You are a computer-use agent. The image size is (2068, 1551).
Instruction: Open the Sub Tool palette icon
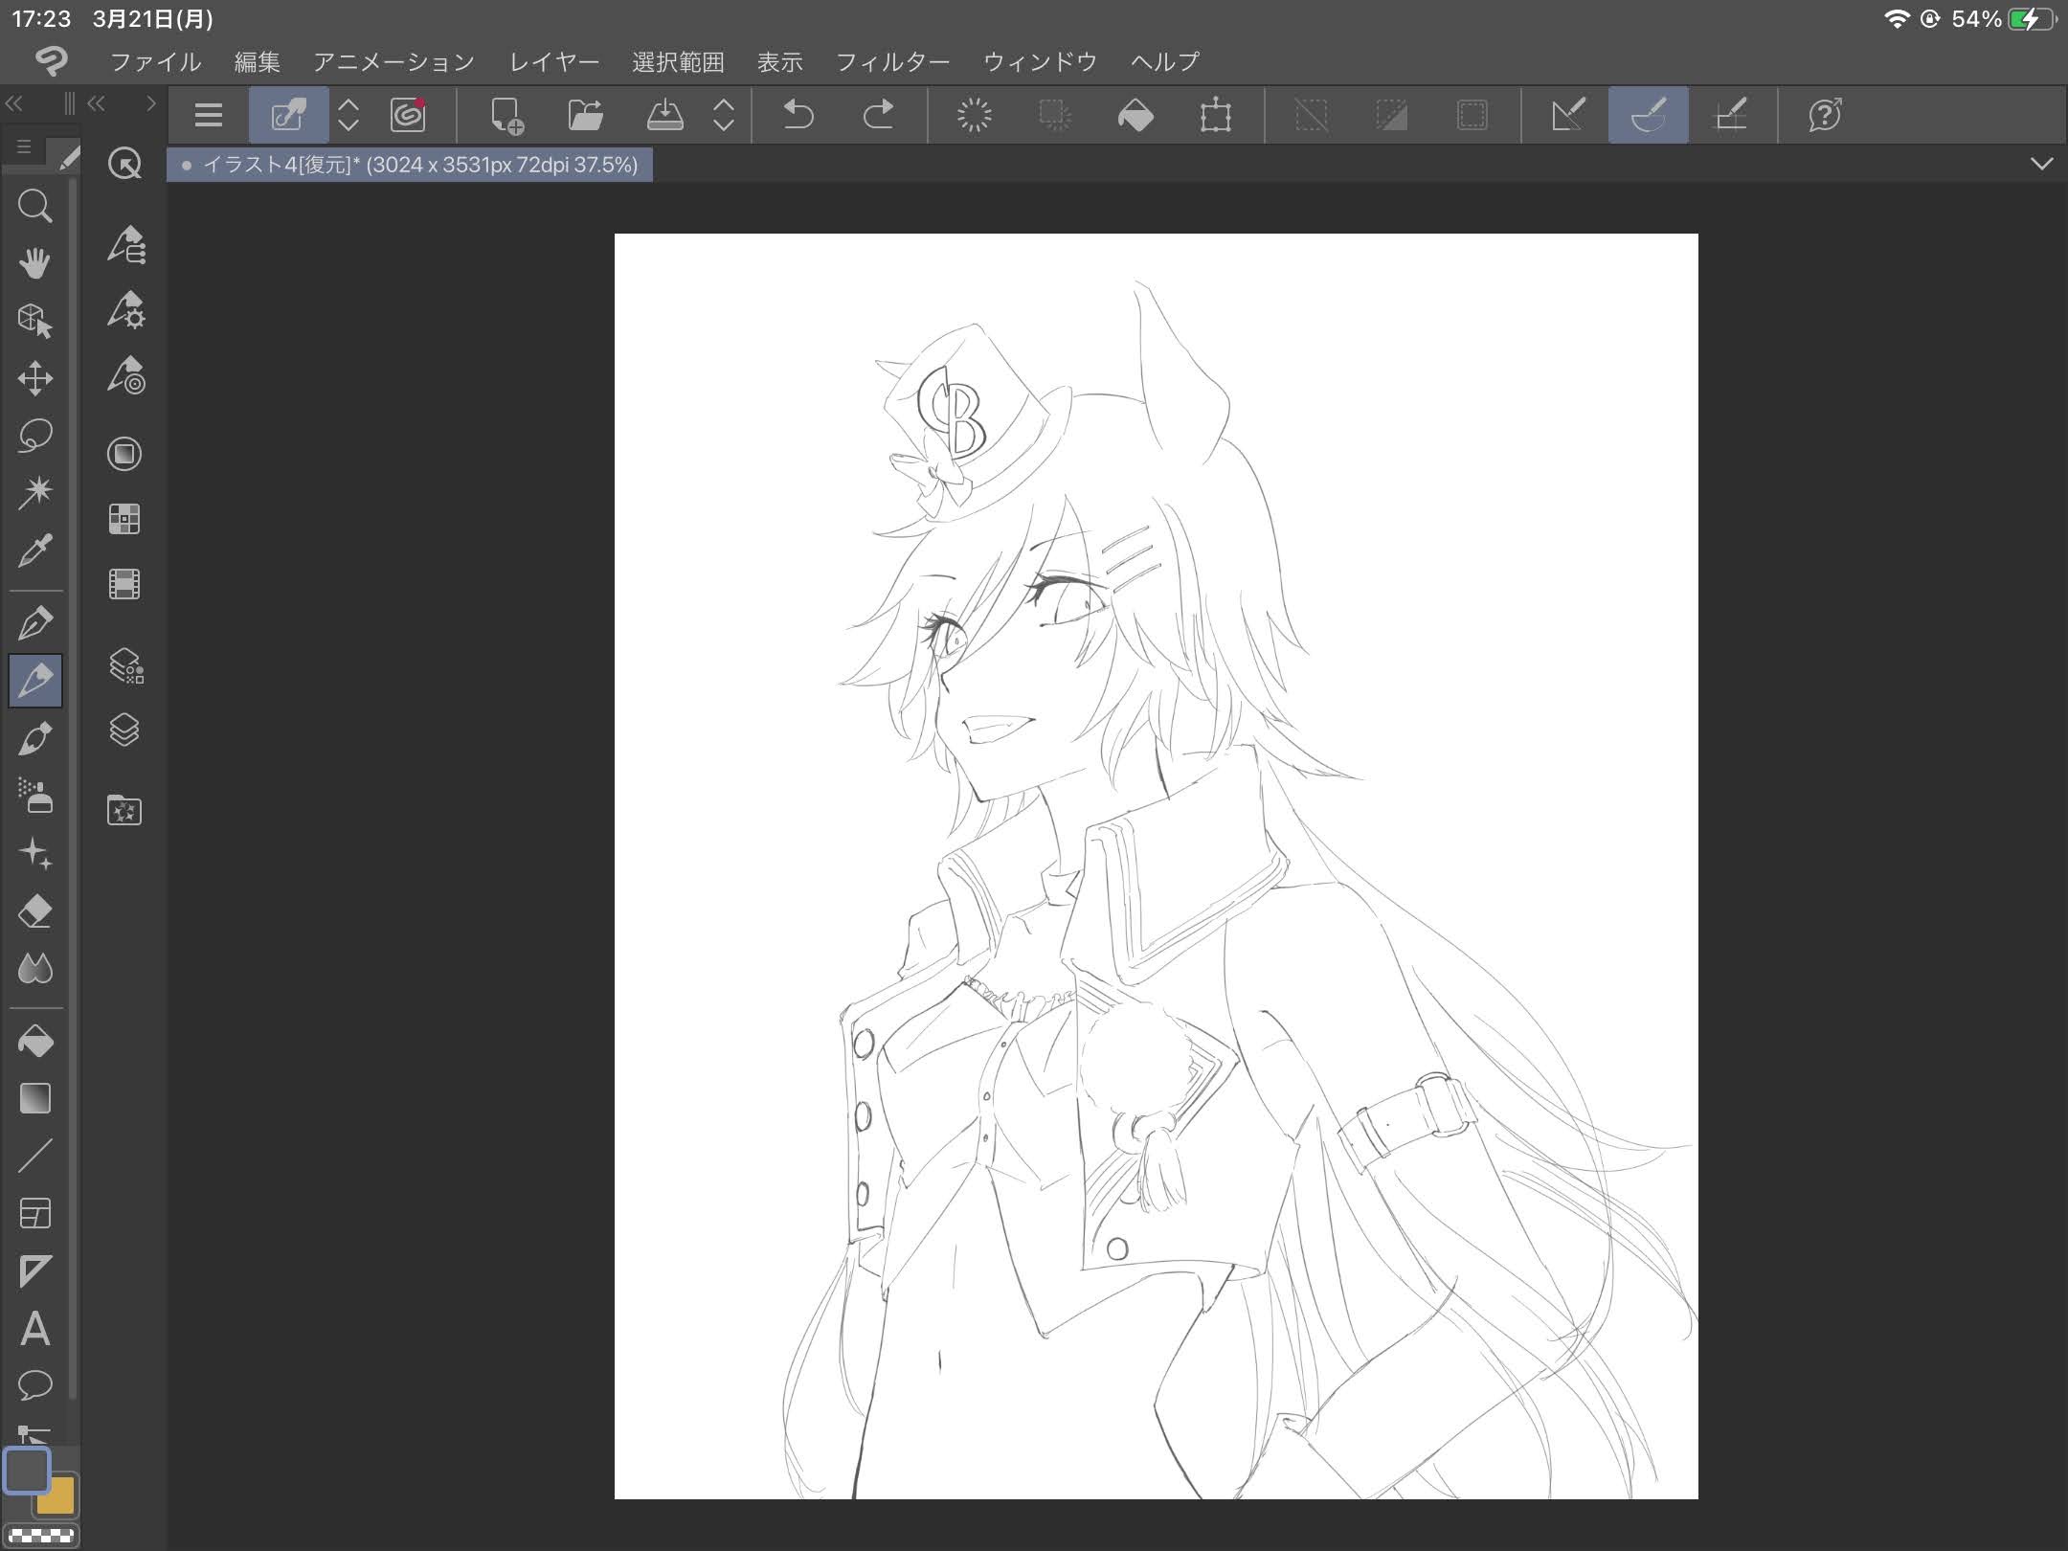pos(125,245)
